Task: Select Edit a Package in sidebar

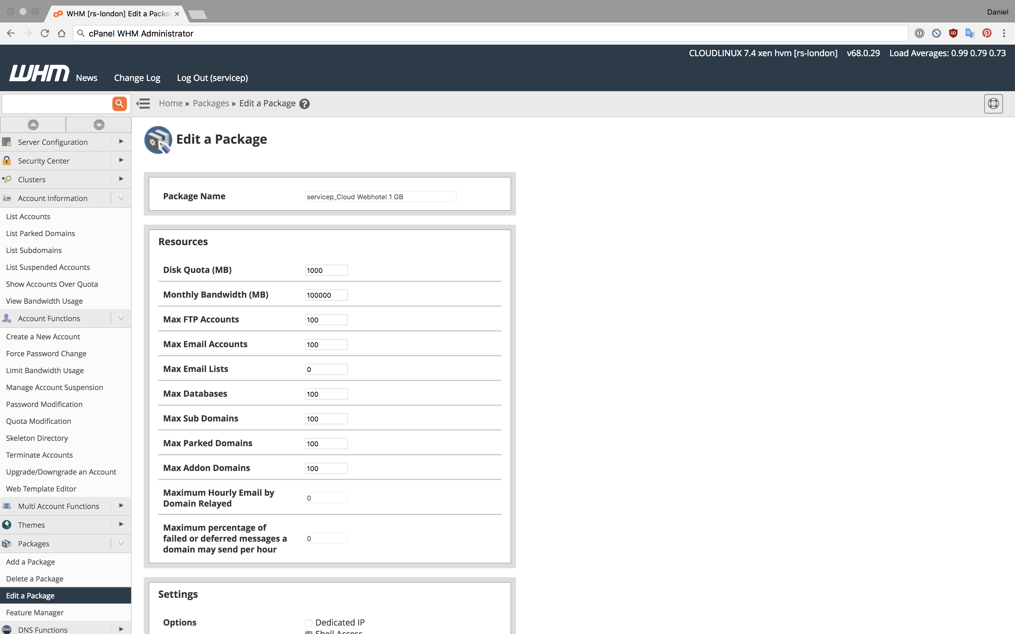Action: click(66, 595)
